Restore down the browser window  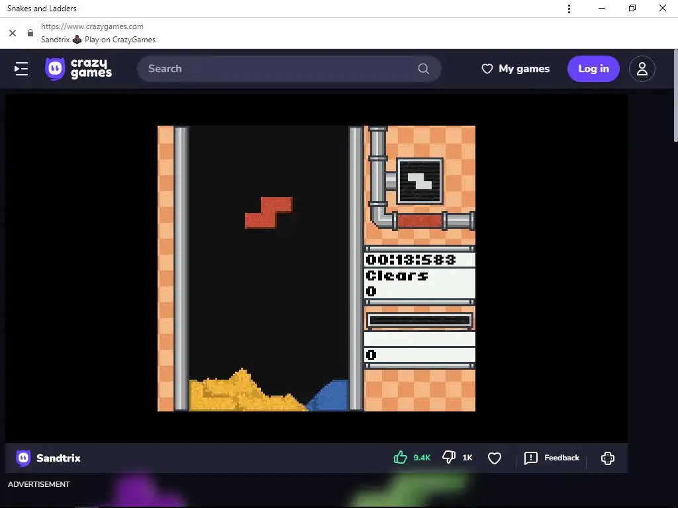632,8
